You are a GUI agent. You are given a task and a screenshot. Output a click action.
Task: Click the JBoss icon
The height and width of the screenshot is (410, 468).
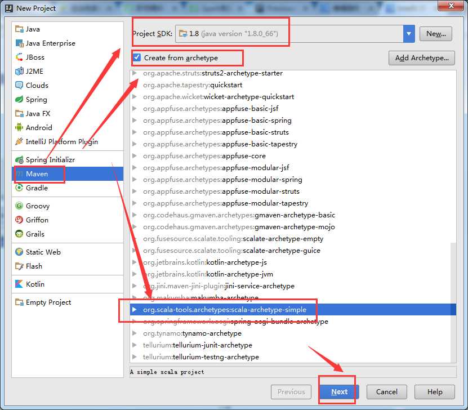19,57
